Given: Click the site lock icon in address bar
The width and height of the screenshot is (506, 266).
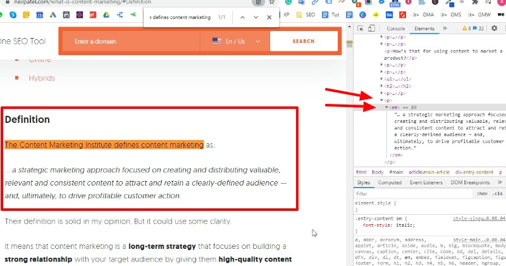Looking at the screenshot, I should click(x=8, y=2).
